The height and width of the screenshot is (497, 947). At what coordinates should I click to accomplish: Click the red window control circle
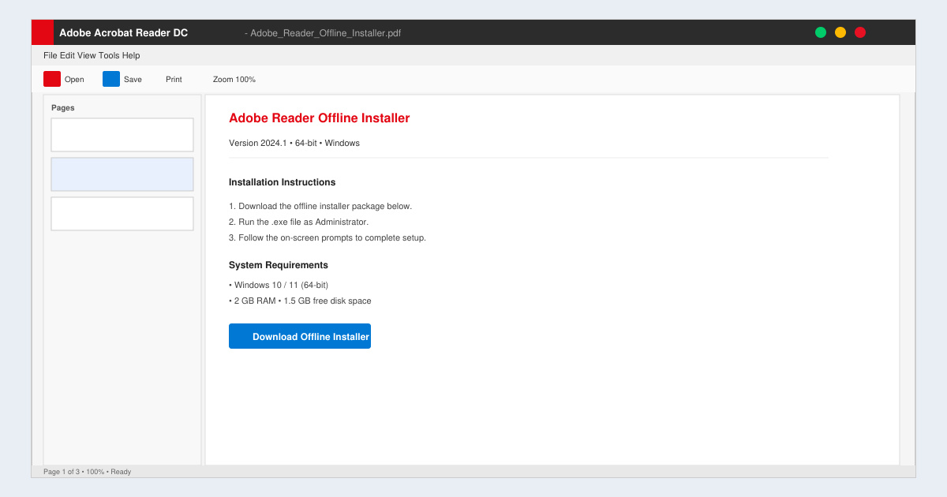(860, 32)
